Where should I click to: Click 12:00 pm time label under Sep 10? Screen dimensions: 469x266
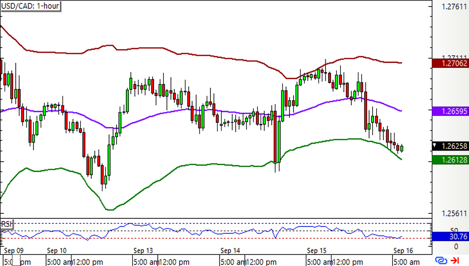pos(87,262)
